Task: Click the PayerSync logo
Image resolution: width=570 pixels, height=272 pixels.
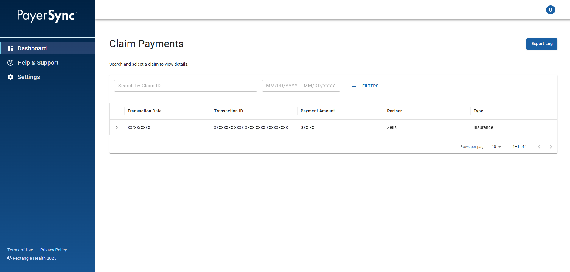Action: pyautogui.click(x=47, y=16)
